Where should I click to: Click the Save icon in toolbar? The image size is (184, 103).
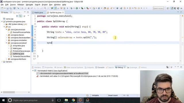[x=7, y=8]
